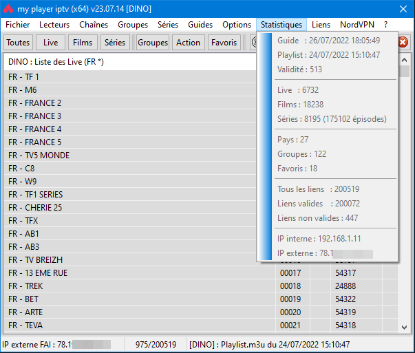Screen dimensions: 415x353
Task: Filter list with the Films button
Action: [x=83, y=43]
